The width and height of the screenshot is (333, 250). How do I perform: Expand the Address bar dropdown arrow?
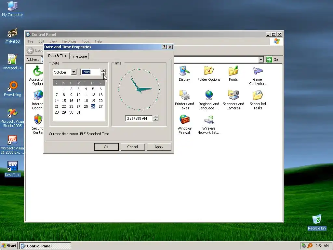[x=261, y=60]
